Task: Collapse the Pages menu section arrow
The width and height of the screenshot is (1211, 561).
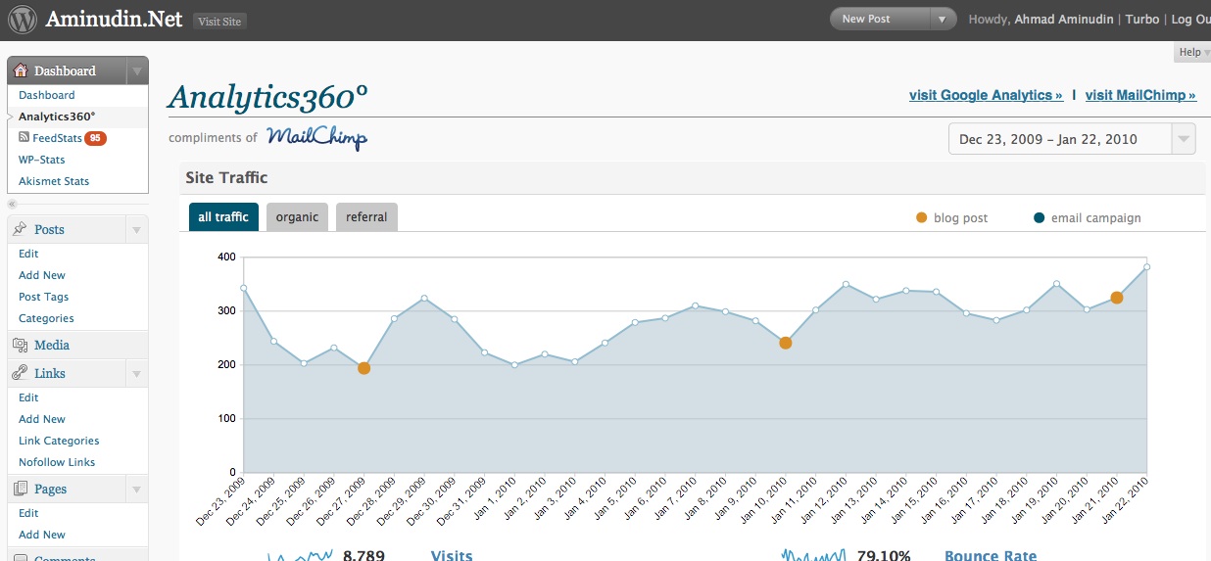Action: (137, 489)
